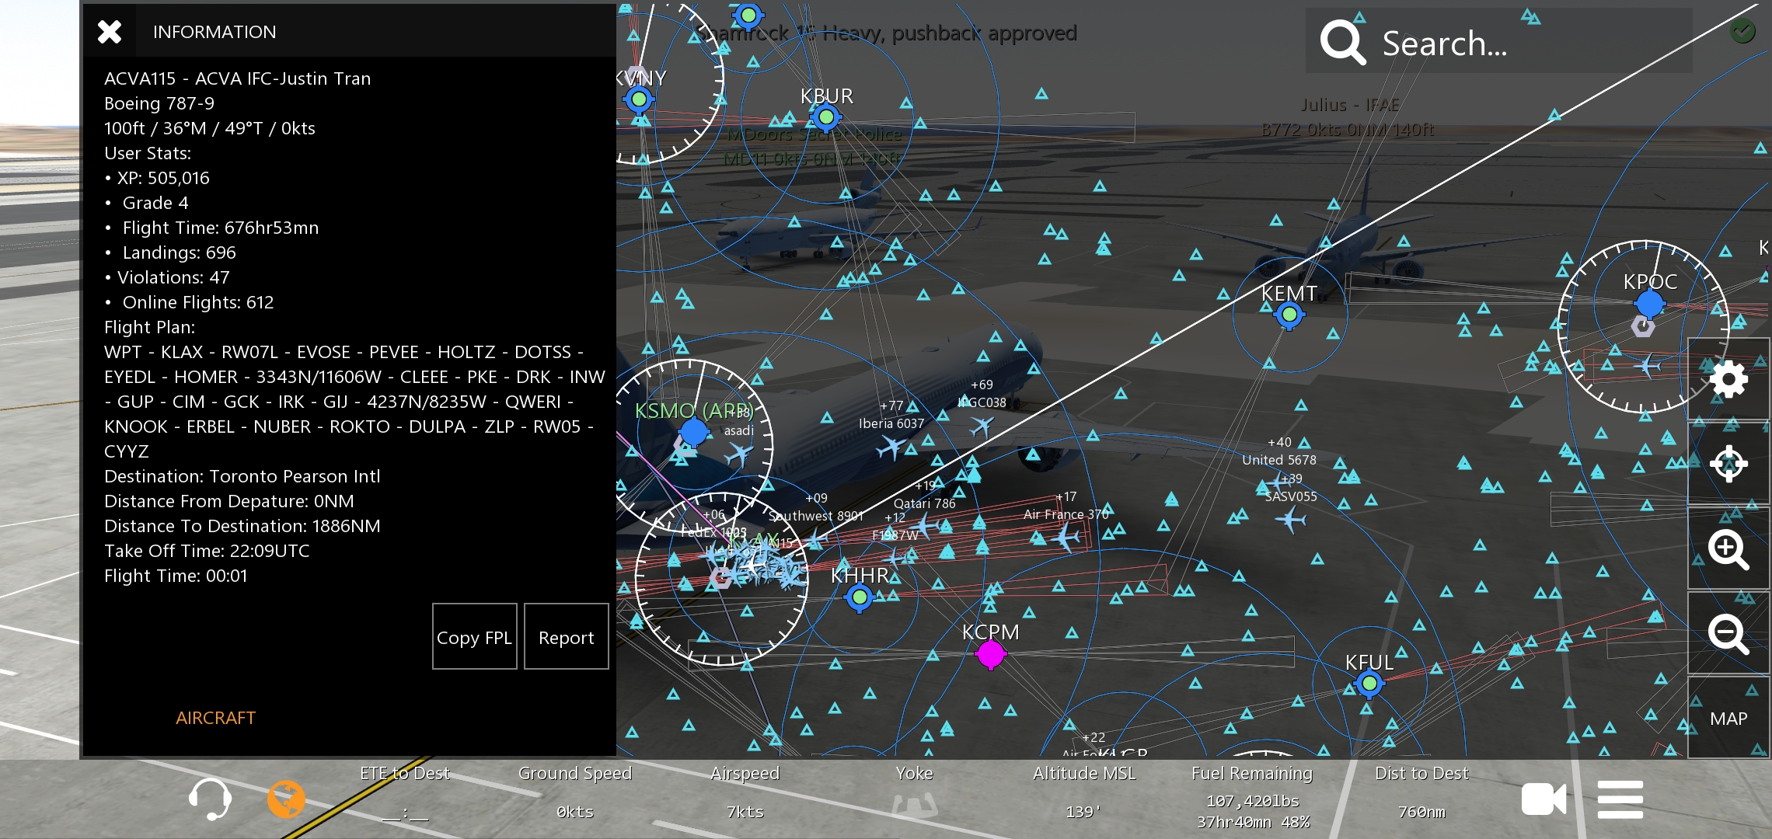Open camera view icon
1772x839 pixels.
(1544, 799)
